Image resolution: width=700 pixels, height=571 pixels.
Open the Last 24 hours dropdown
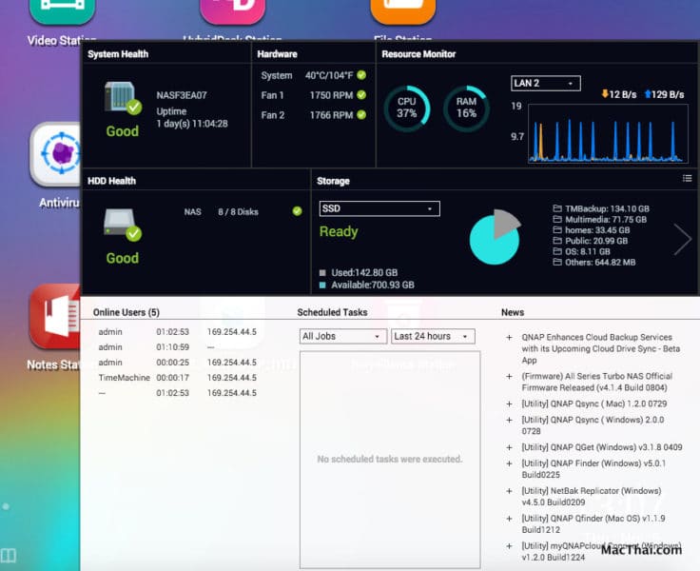pos(433,336)
